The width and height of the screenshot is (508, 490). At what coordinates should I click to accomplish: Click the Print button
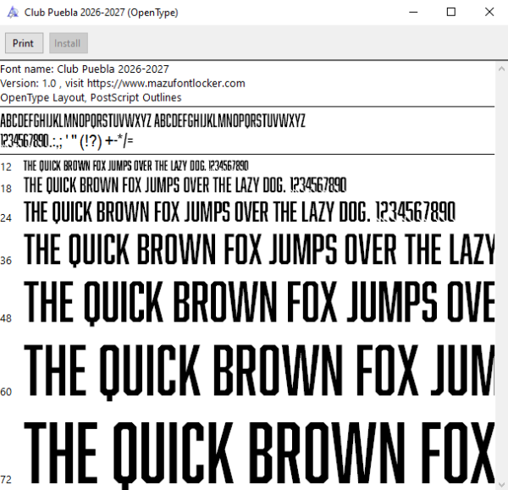click(24, 43)
